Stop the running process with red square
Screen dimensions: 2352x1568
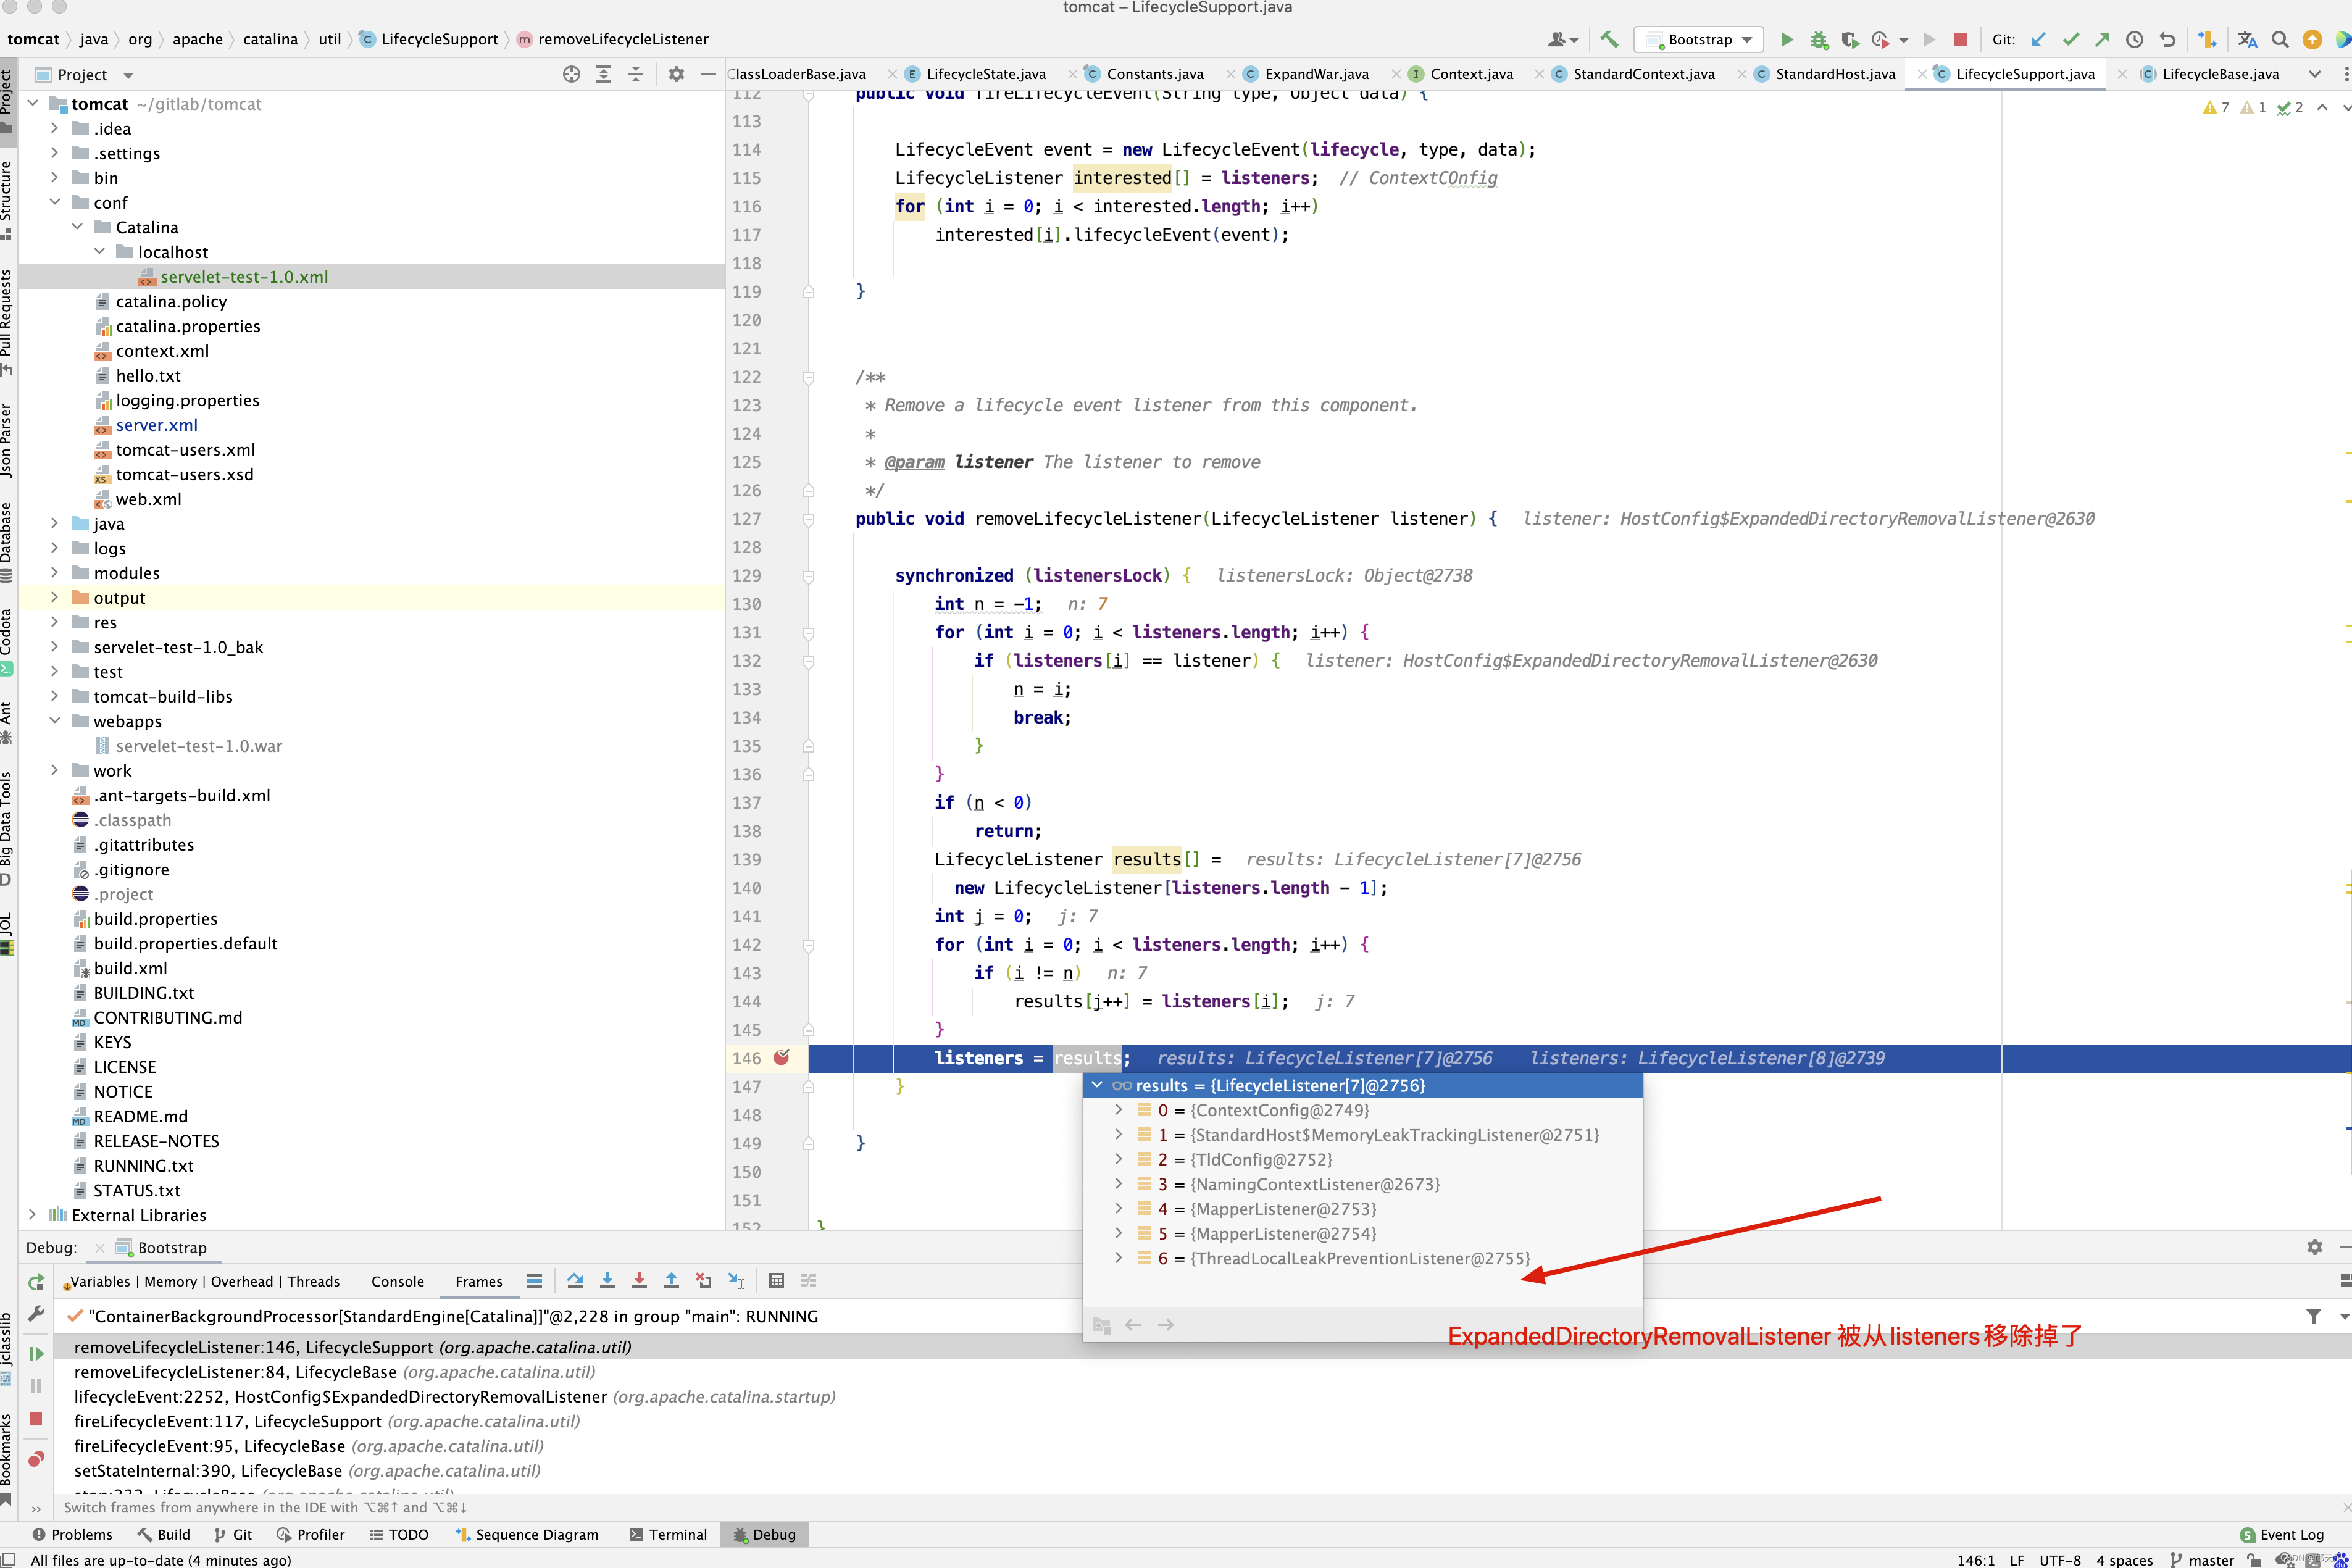(1960, 40)
